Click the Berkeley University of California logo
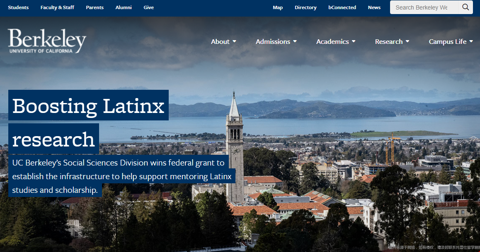This screenshot has width=480, height=252. [47, 41]
